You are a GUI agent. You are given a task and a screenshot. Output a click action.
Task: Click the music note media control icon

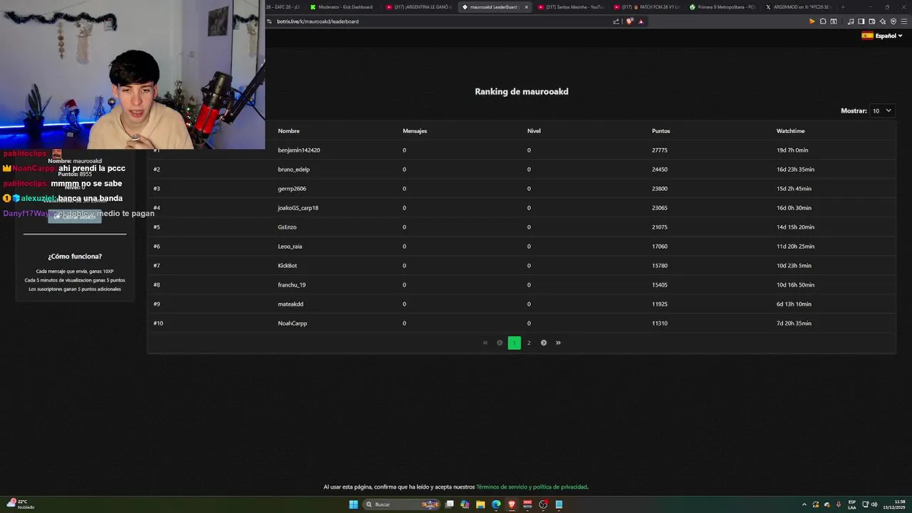tap(851, 21)
